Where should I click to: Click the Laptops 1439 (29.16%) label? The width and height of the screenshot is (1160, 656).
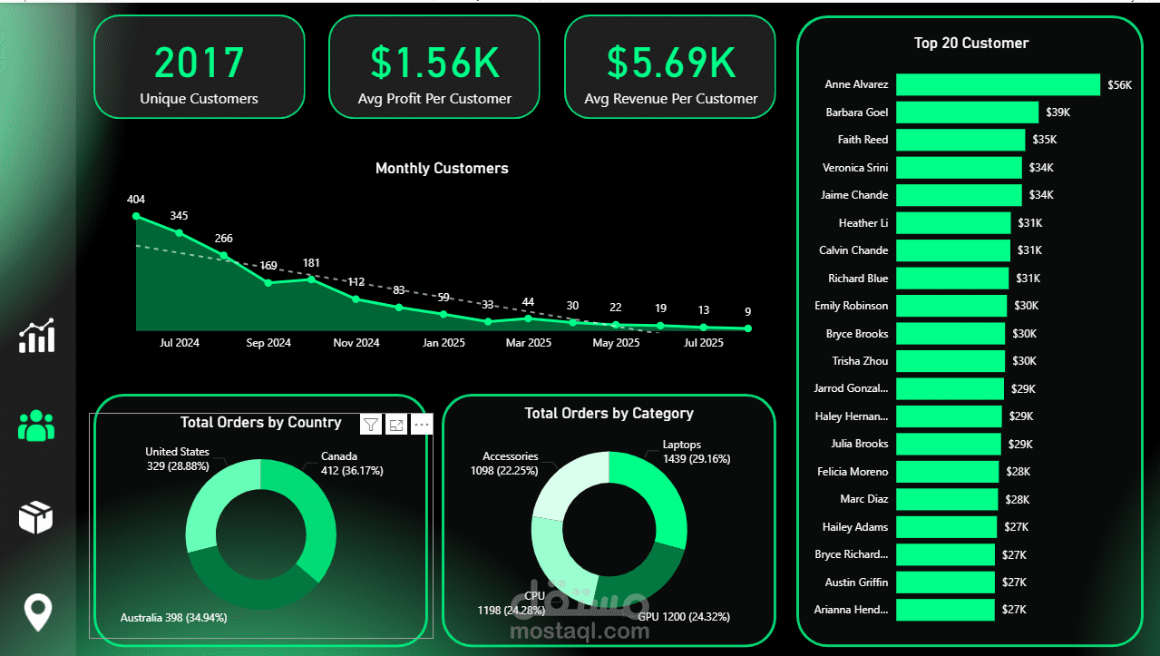tap(697, 452)
